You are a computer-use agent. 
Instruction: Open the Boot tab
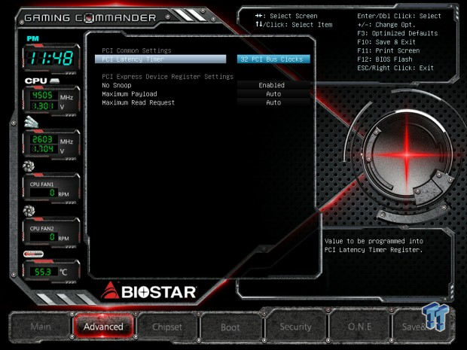230,327
